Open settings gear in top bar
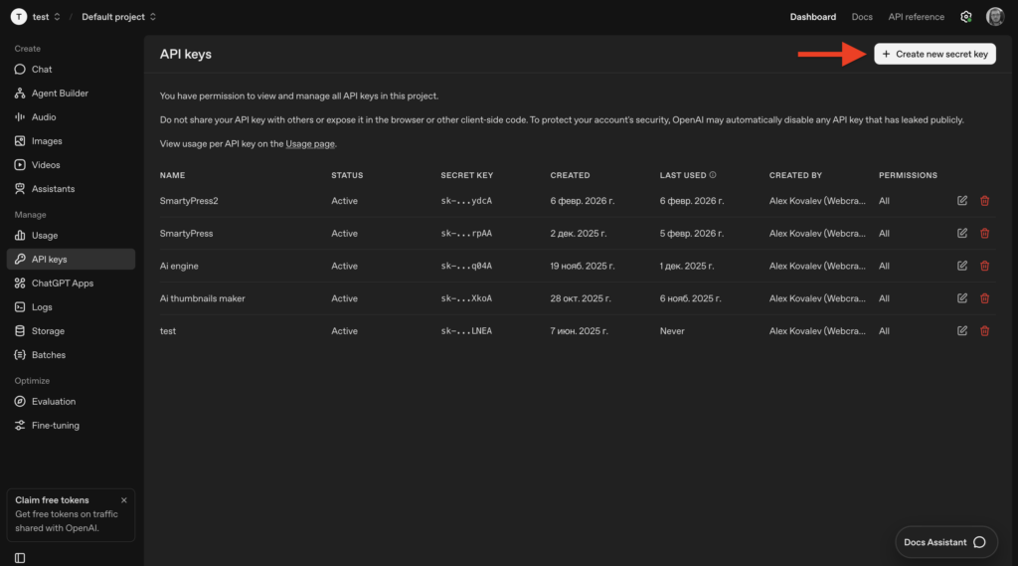 click(966, 17)
